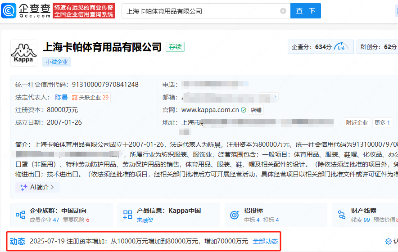Open 关联企业 29 related companies

click(x=90, y=98)
